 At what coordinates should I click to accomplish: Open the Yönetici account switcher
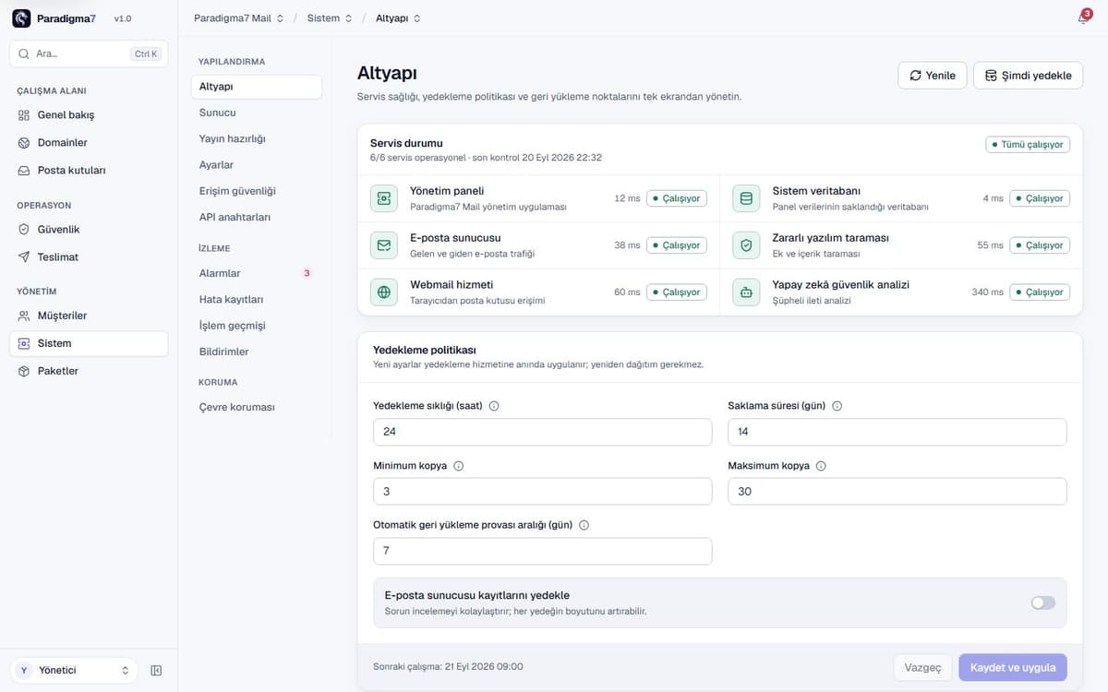coord(74,671)
